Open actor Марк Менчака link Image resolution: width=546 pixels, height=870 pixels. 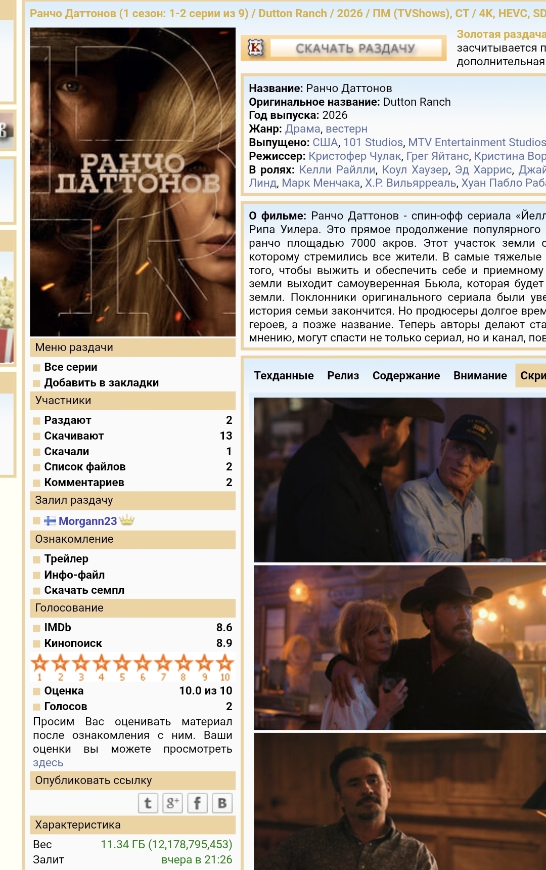pos(321,183)
